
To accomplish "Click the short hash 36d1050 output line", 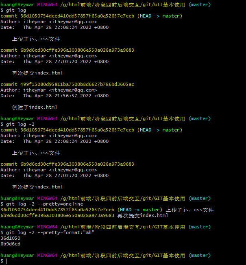I will click(10, 238).
